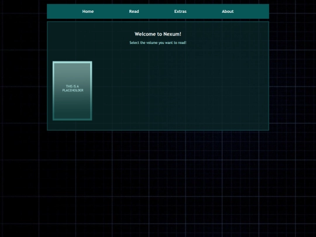Visit the About page
This screenshot has height=237, width=316.
pyautogui.click(x=228, y=12)
